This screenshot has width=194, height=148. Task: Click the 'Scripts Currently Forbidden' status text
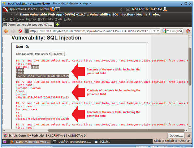(27, 136)
